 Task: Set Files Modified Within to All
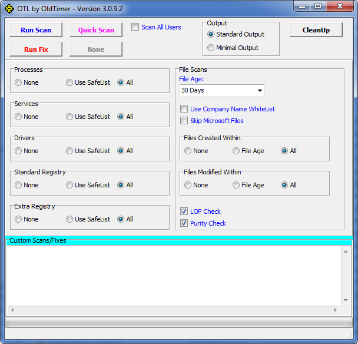pos(284,185)
